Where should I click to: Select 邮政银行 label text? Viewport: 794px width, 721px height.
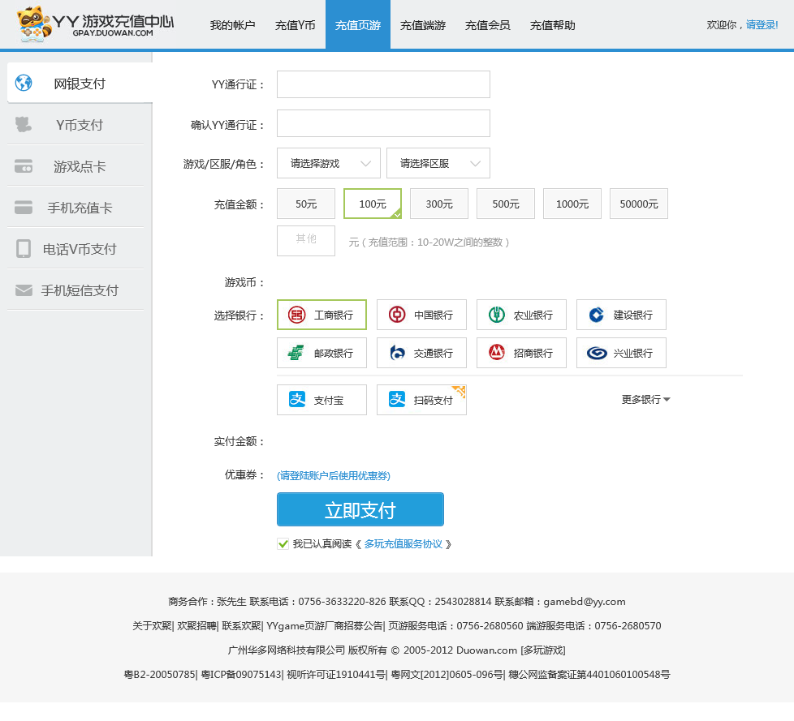click(334, 353)
